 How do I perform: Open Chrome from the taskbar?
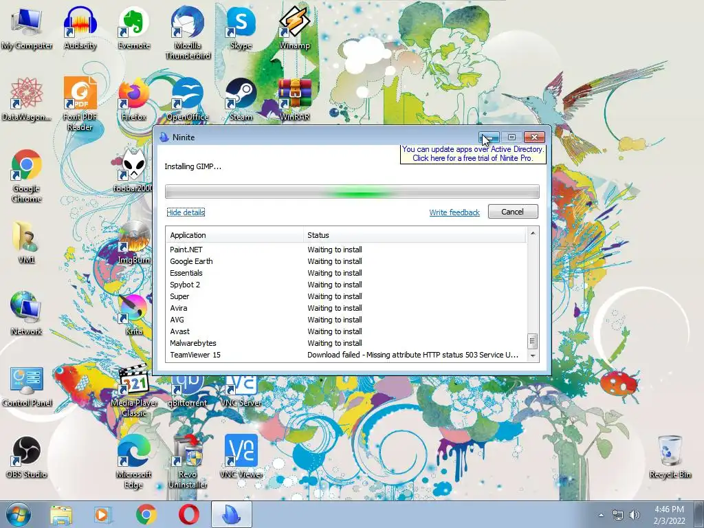(146, 514)
